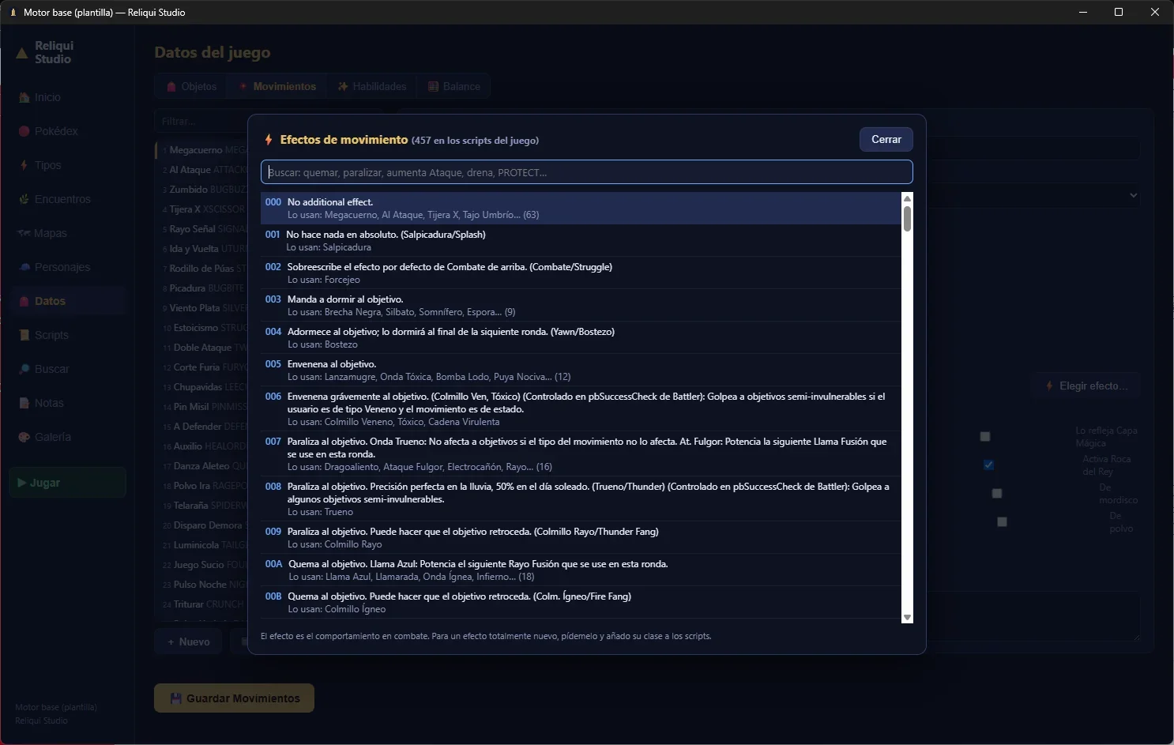Image resolution: width=1174 pixels, height=745 pixels.
Task: Select effect 001 No hace nada en absoluto
Action: coord(581,241)
